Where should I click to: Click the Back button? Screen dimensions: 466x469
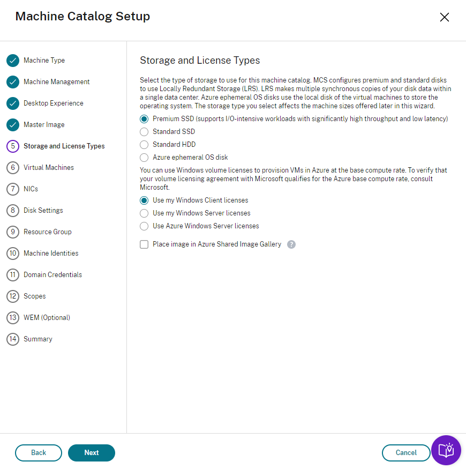pyautogui.click(x=39, y=453)
